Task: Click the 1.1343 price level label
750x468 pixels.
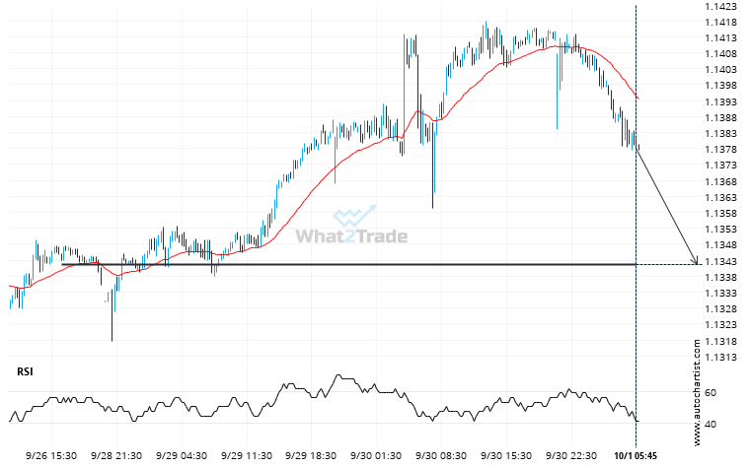Action: (x=718, y=261)
